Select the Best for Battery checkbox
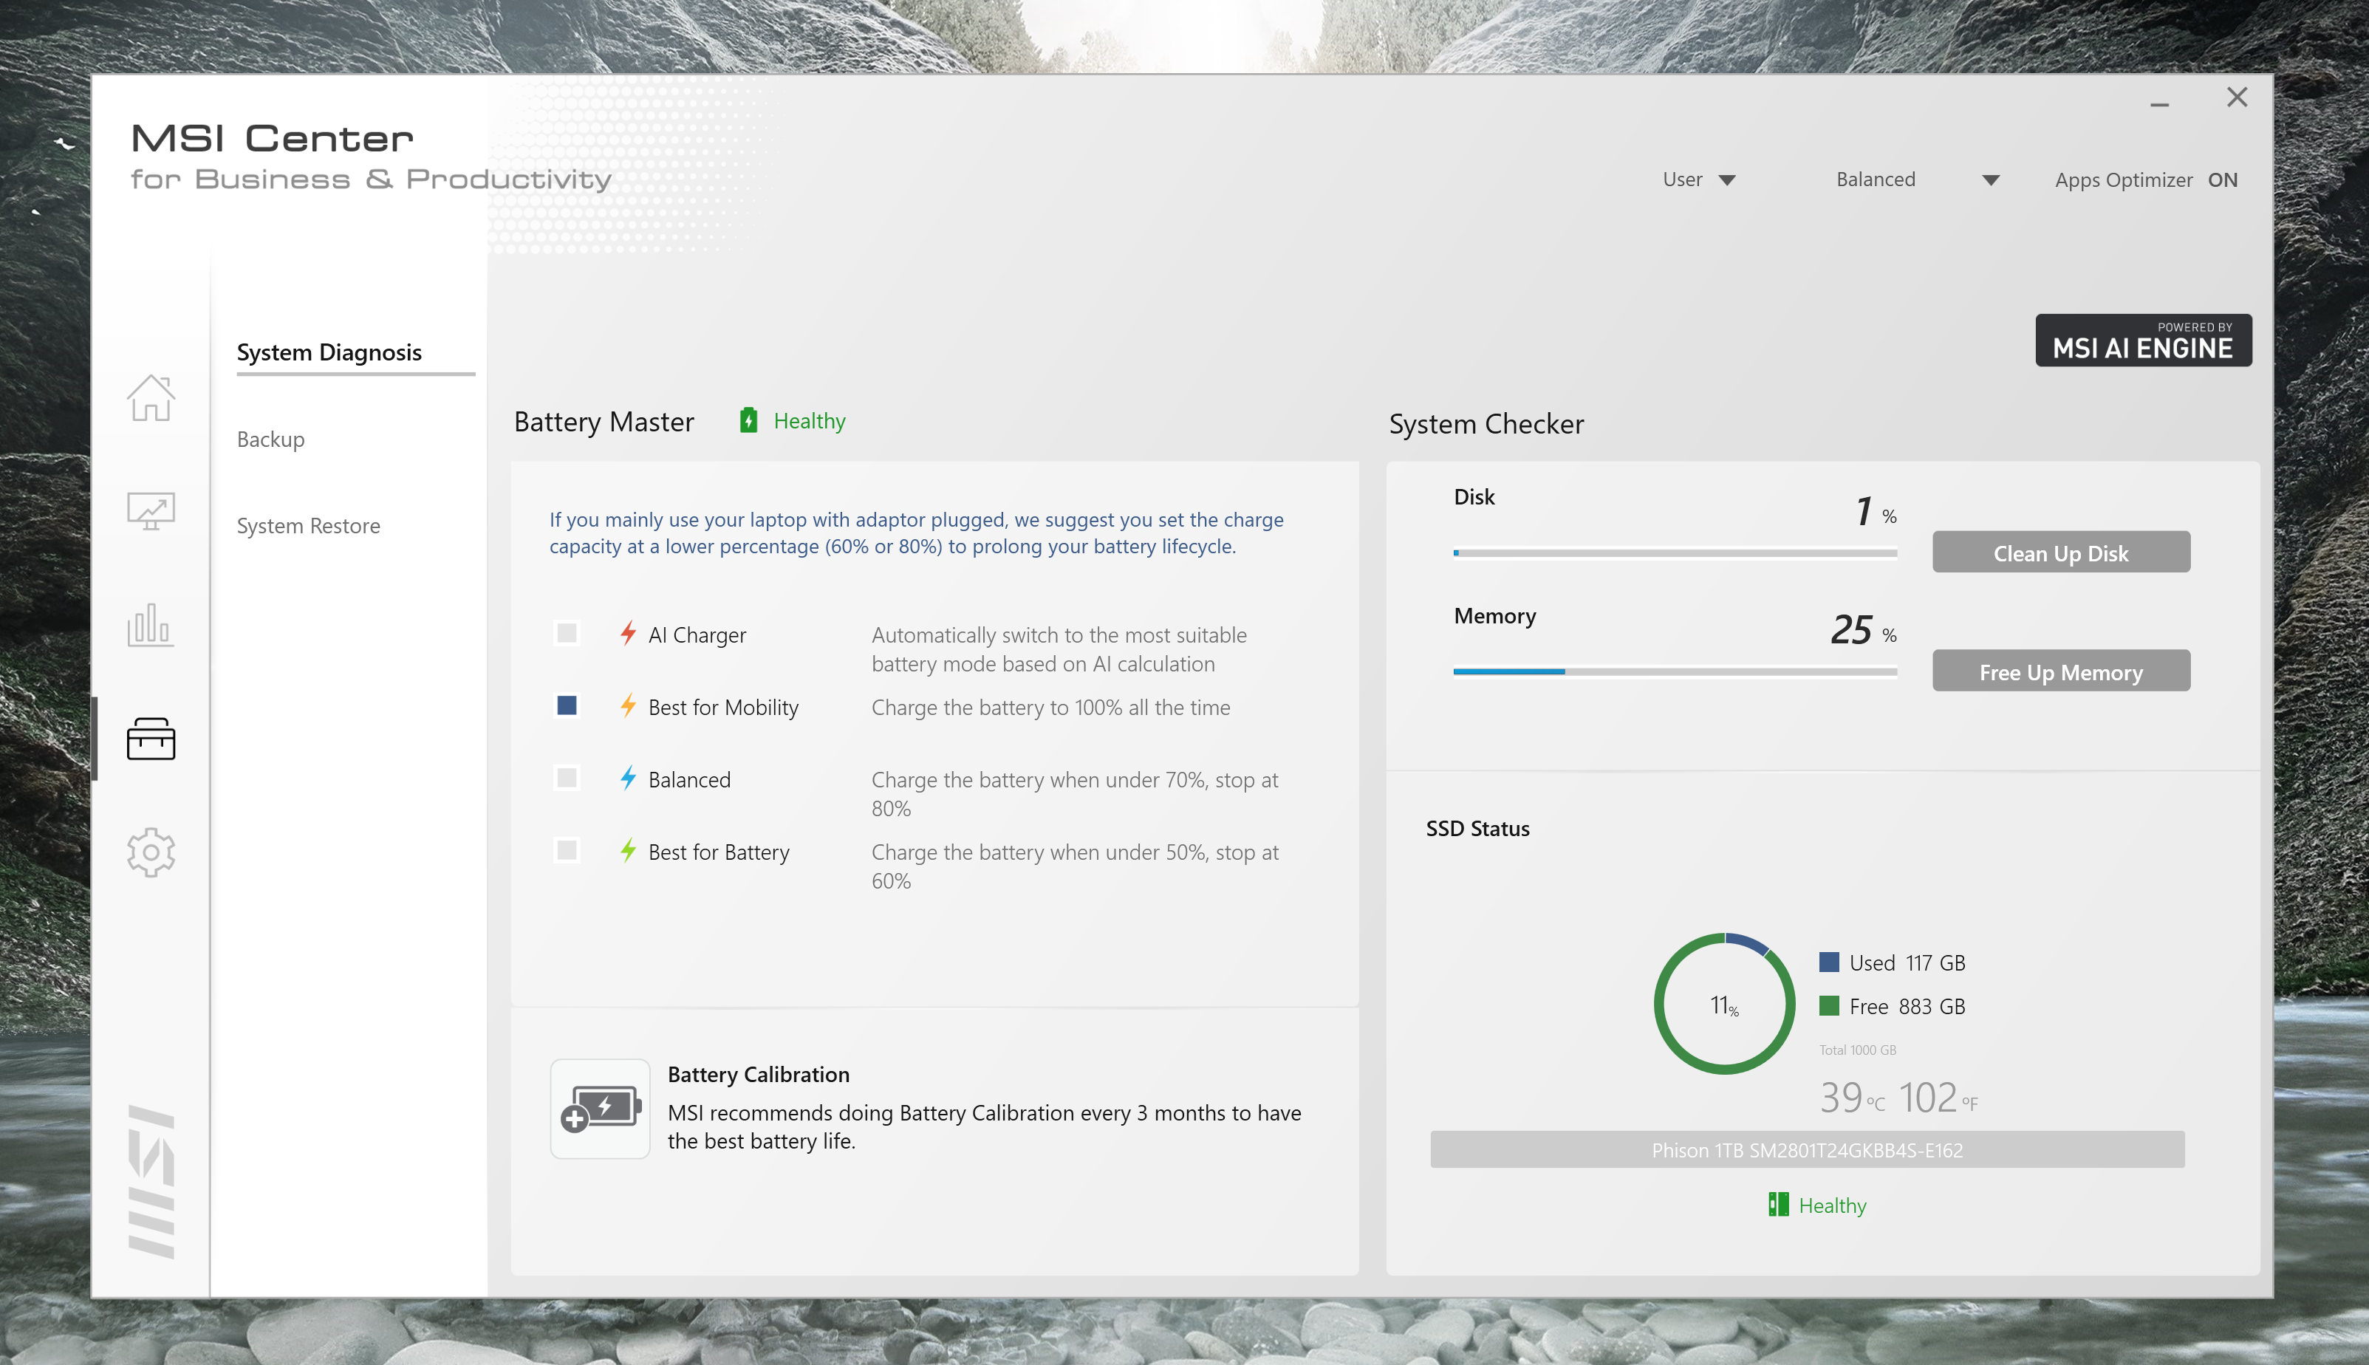 [567, 850]
